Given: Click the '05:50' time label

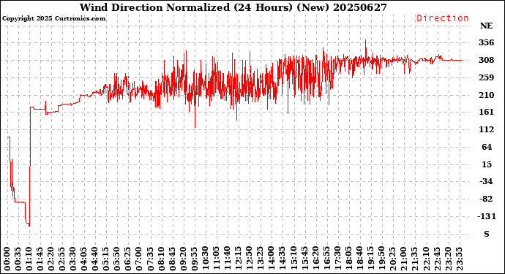Looking at the screenshot, I should pyautogui.click(x=117, y=259).
